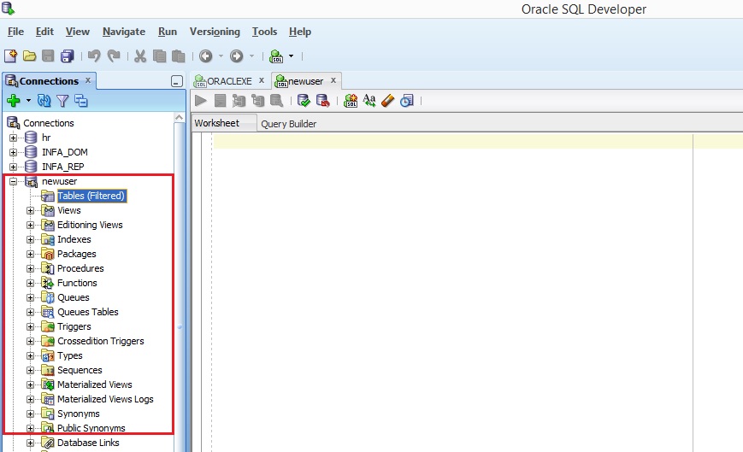Viewport: 743px width, 452px height.
Task: Click the SQL Tuning Advisor icon
Action: pyautogui.click(x=277, y=100)
